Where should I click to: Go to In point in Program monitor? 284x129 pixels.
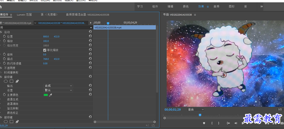point(228,123)
